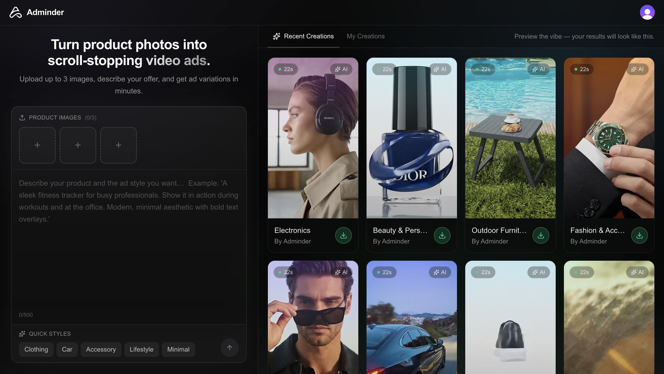This screenshot has width=664, height=374.
Task: Apply the Car quick style
Action: pos(67,350)
